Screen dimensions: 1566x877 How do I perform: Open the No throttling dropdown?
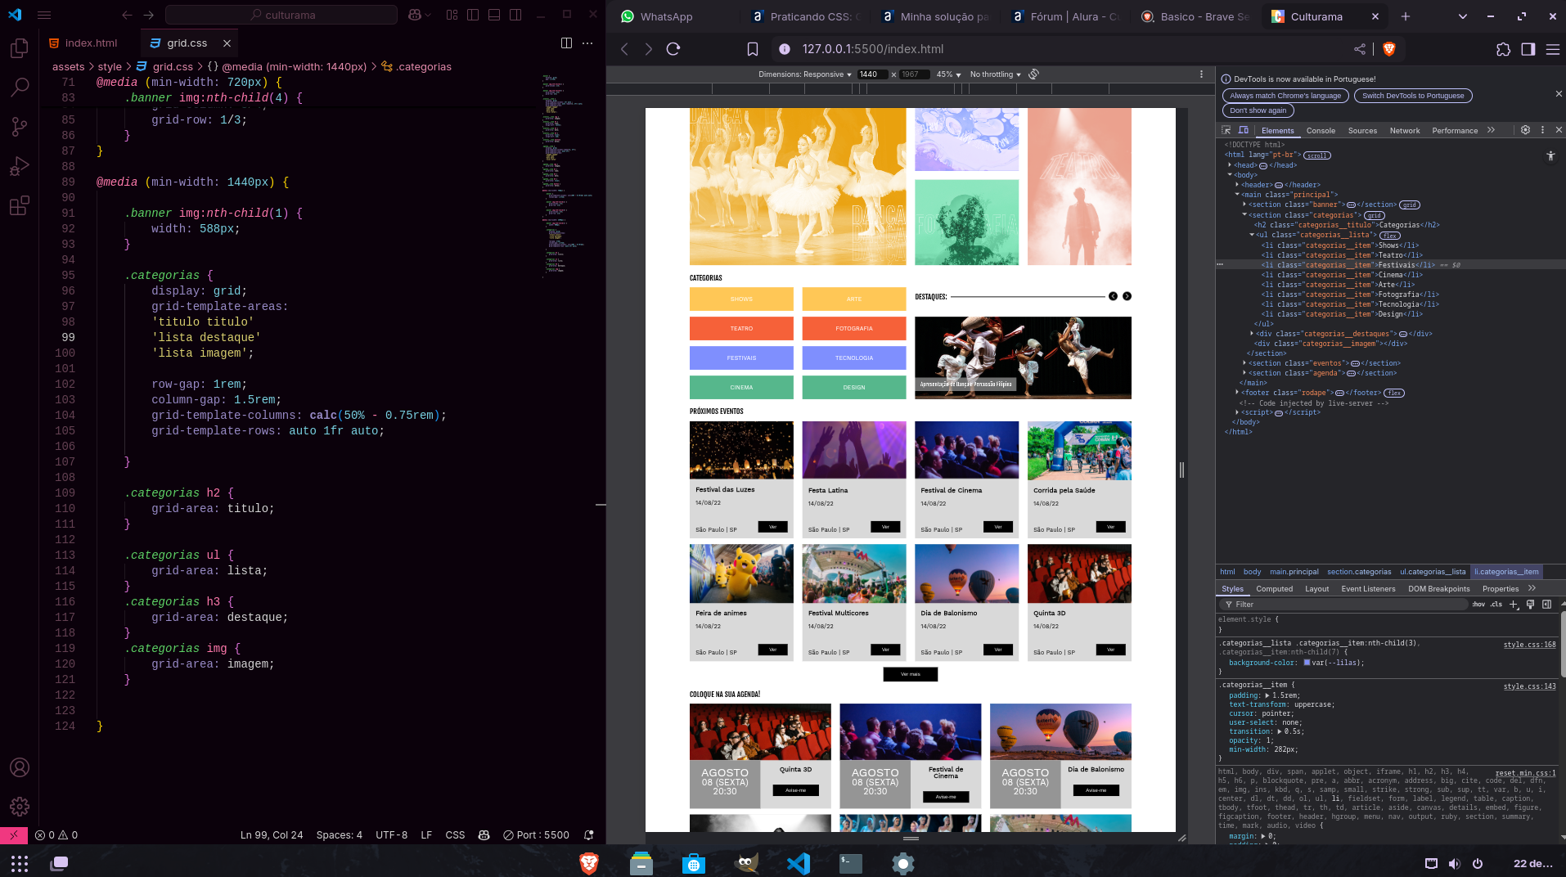click(x=996, y=74)
